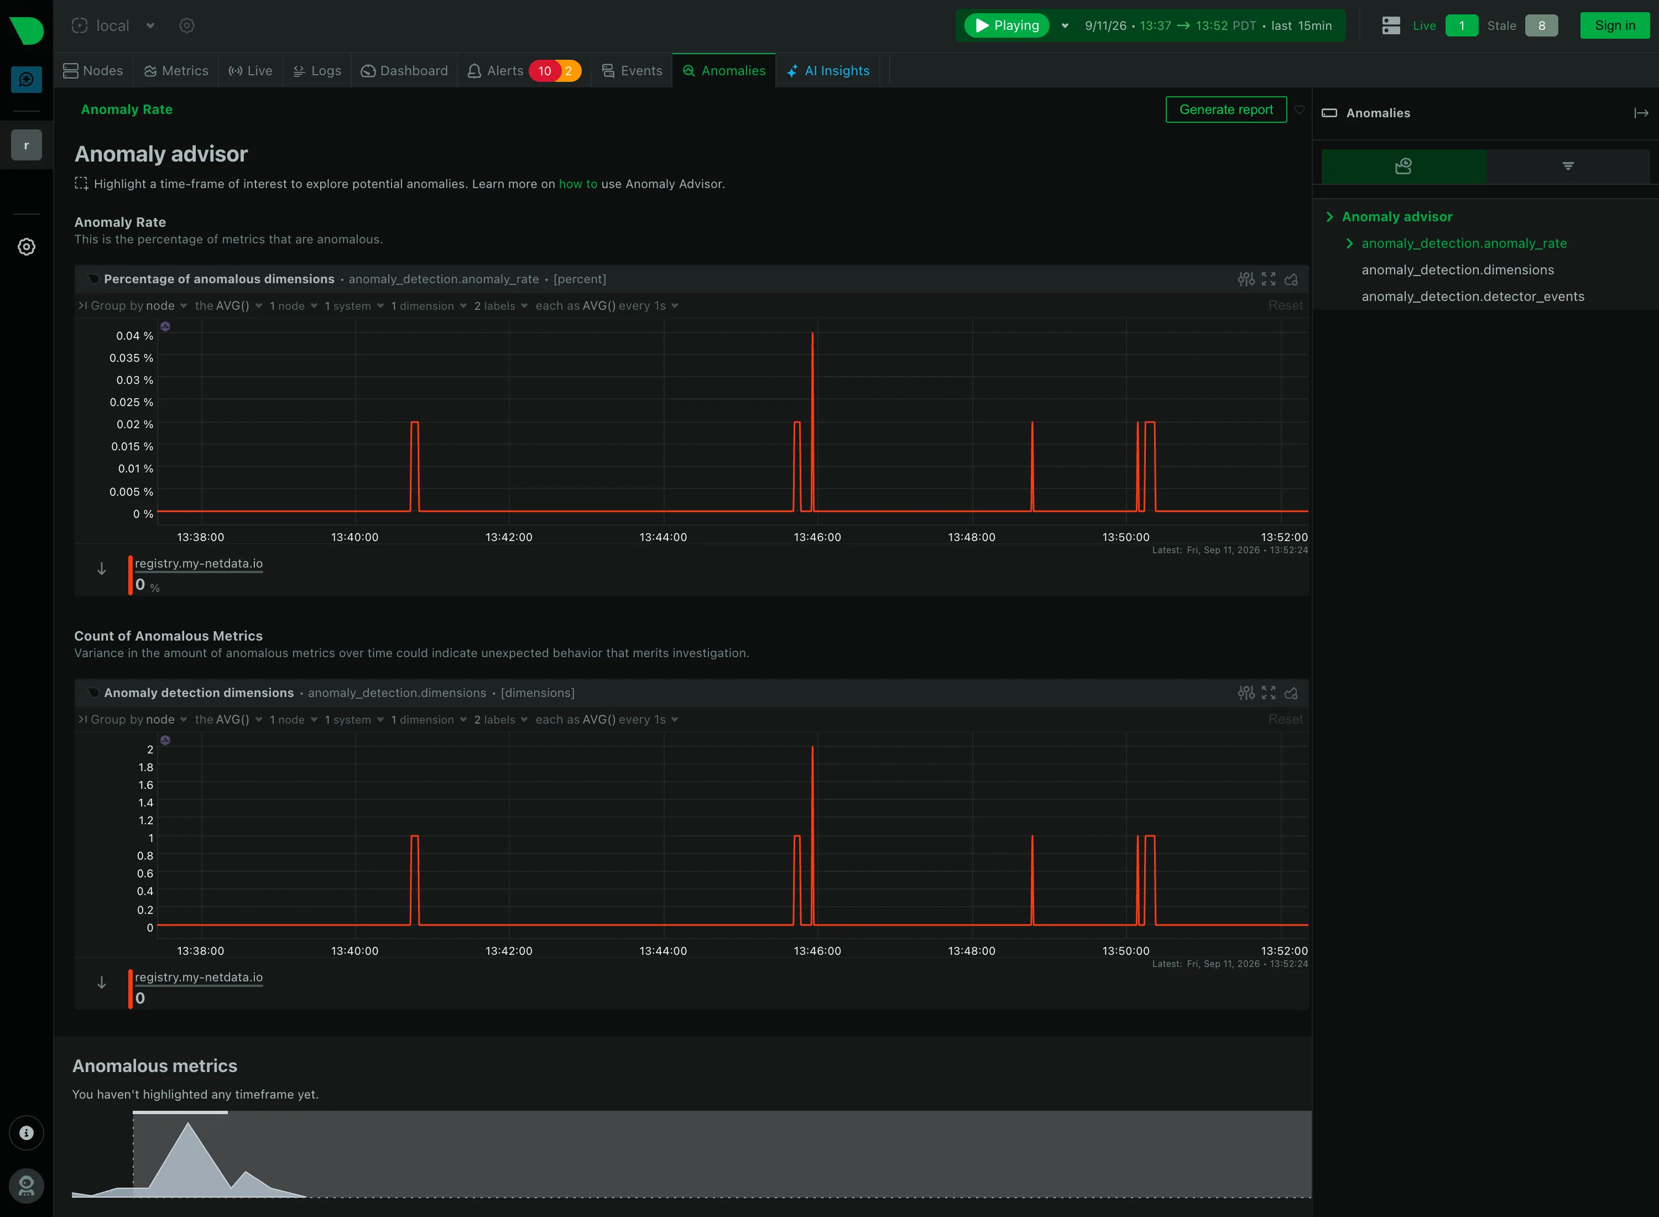
Task: Reset the Anomaly detection dimensions chart
Action: coord(1286,720)
